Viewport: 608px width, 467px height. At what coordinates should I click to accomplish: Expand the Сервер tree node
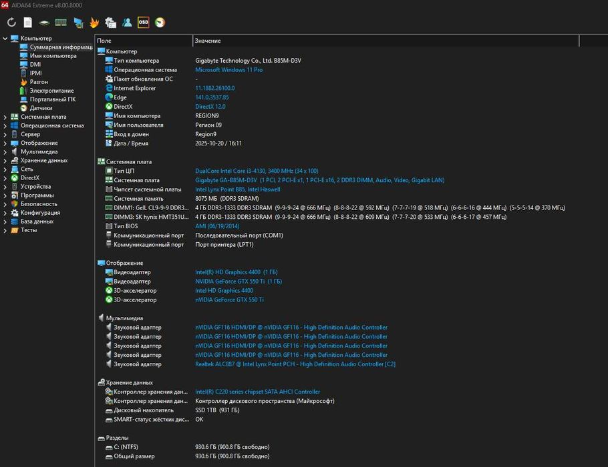5,134
